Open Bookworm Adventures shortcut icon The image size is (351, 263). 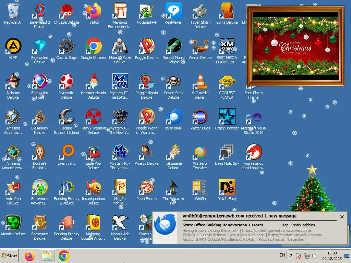tap(40, 192)
